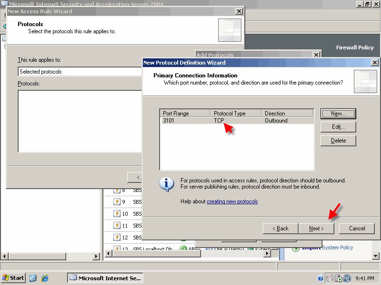Image resolution: width=381 pixels, height=285 pixels.
Task: Click the rules list horizontal scrollbar thumb
Action: click(x=157, y=254)
